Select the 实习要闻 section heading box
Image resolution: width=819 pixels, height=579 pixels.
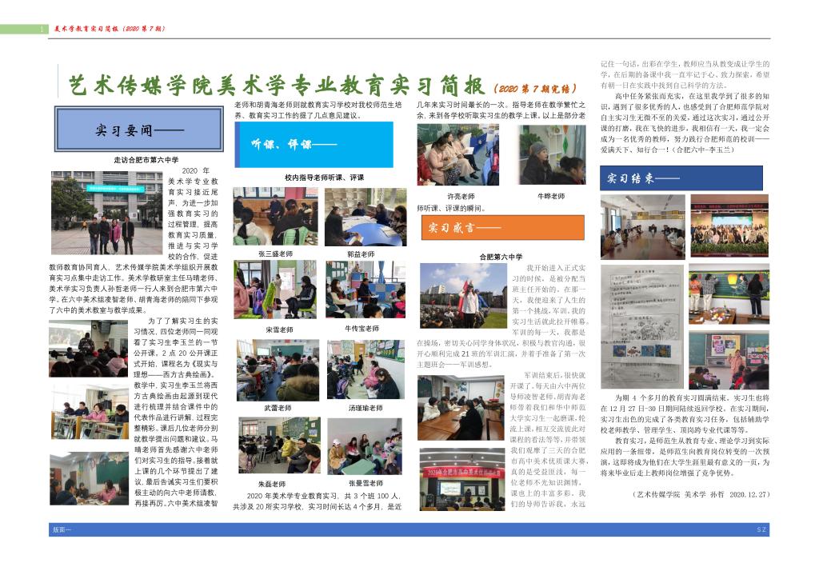[x=139, y=130]
